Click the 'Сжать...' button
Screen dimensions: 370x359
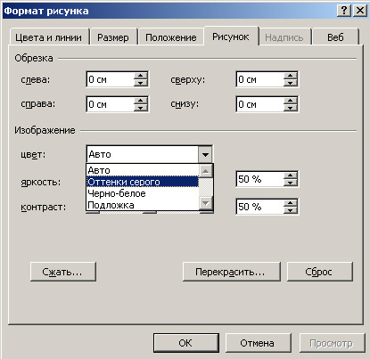tap(63, 272)
